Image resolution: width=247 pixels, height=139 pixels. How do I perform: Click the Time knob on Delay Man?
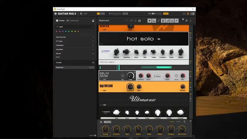pyautogui.click(x=130, y=76)
